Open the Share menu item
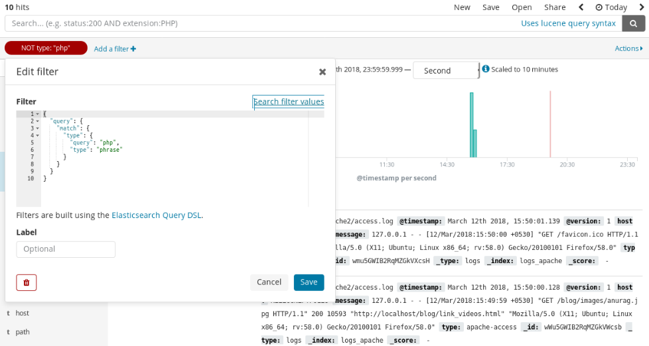649x346 pixels. tap(555, 7)
